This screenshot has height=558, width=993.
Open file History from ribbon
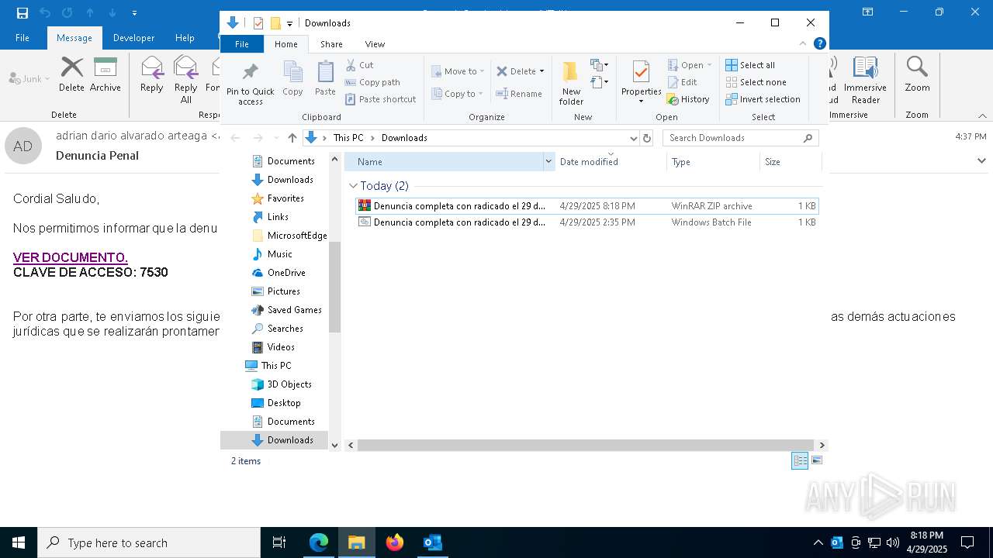point(688,99)
